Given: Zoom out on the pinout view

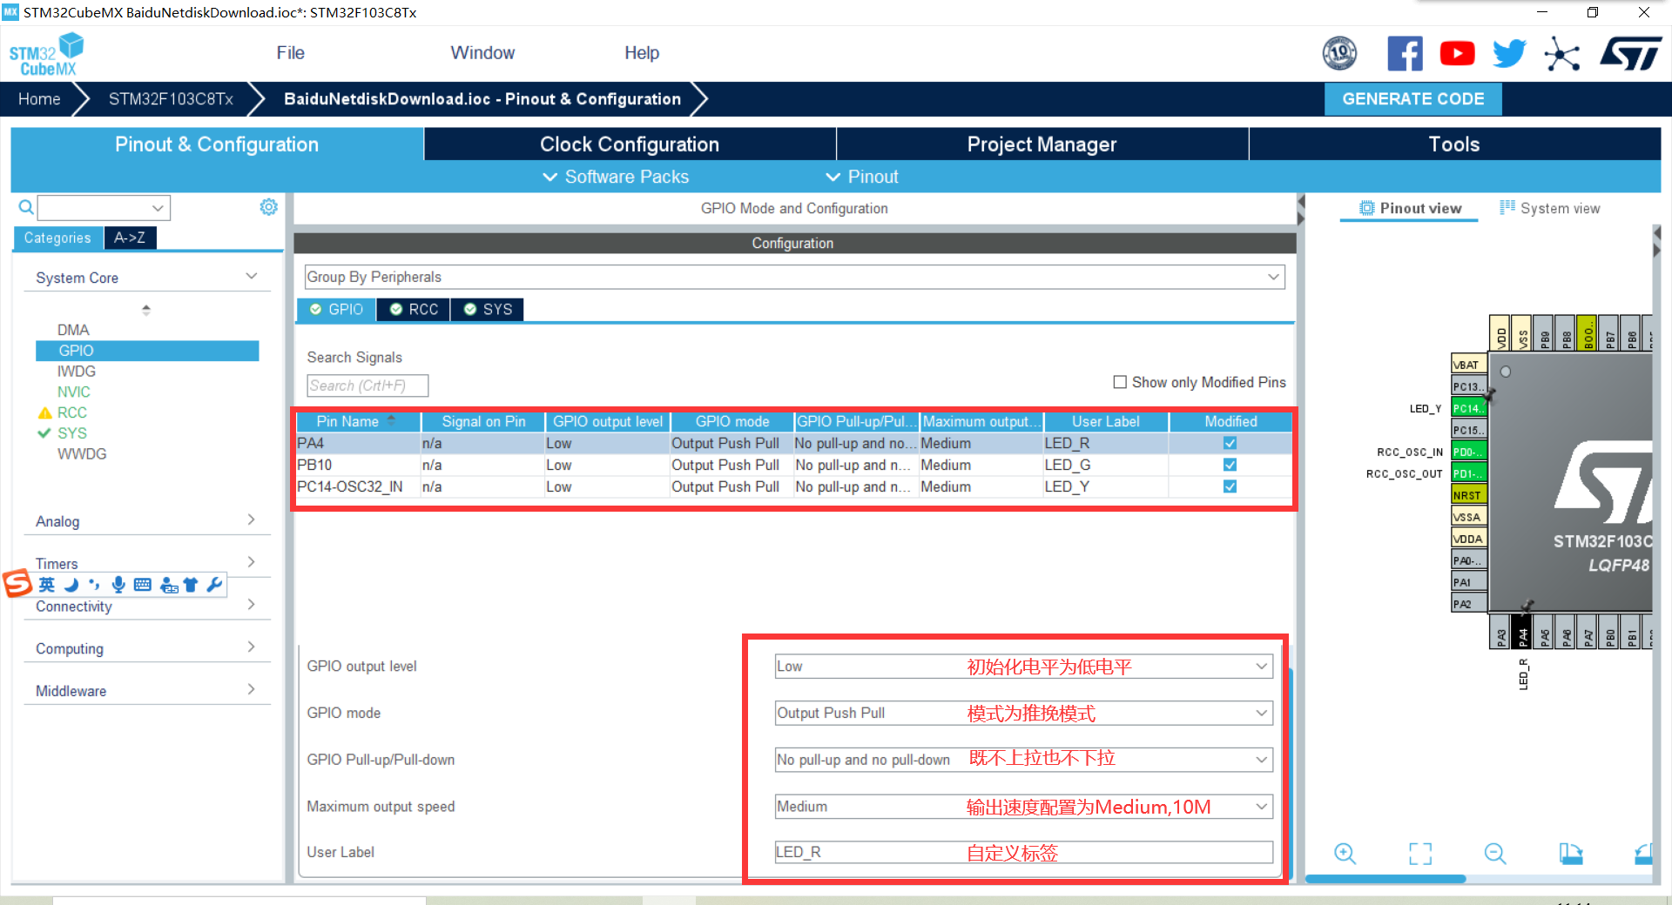Looking at the screenshot, I should tap(1495, 854).
